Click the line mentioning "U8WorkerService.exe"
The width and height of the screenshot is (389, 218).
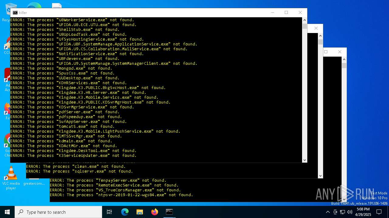coord(72,20)
